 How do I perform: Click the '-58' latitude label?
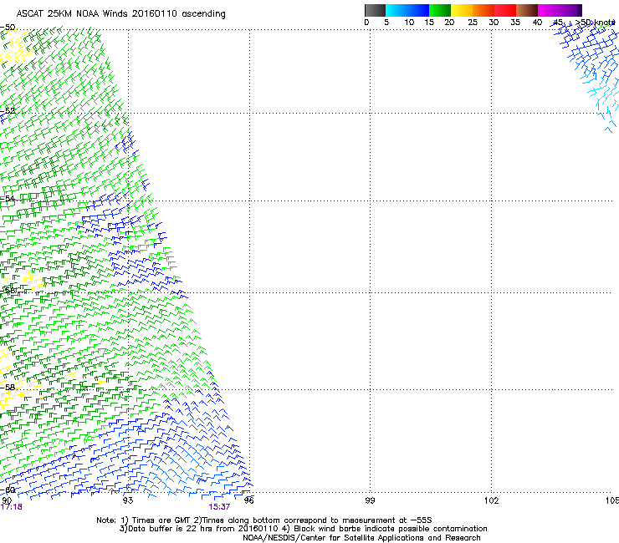(x=8, y=388)
